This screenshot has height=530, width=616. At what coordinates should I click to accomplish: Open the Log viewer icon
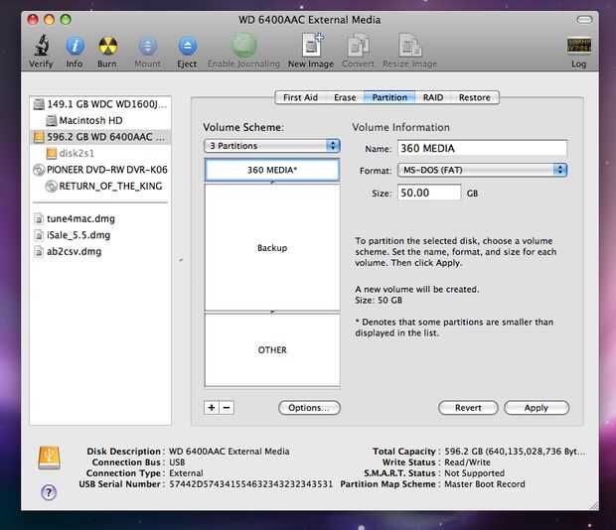(x=578, y=45)
